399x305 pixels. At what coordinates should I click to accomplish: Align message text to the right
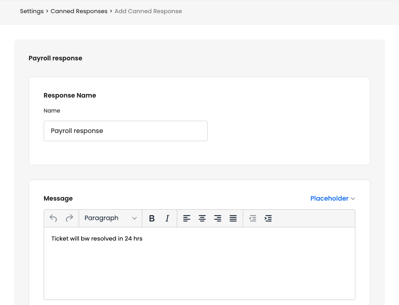[218, 218]
